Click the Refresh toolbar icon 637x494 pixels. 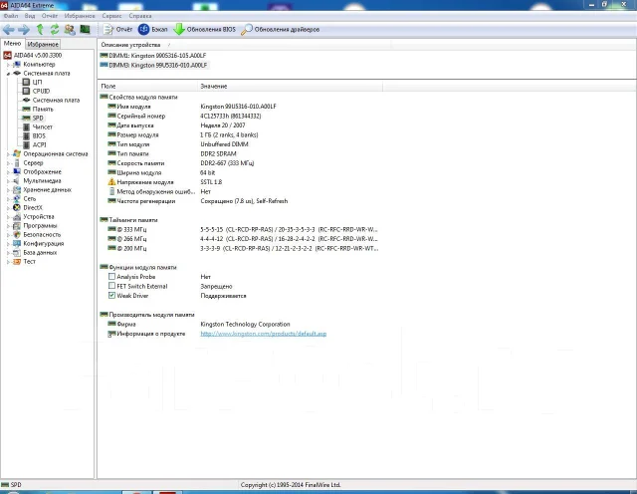55,29
